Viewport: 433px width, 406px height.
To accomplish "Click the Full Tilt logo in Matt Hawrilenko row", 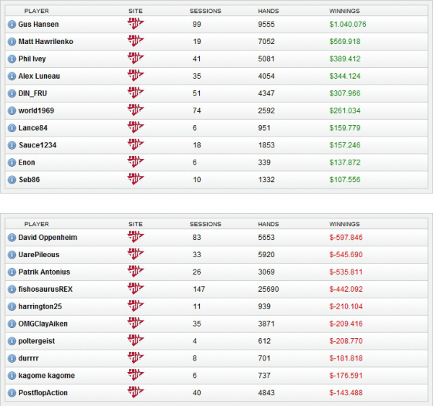I will pyautogui.click(x=135, y=41).
